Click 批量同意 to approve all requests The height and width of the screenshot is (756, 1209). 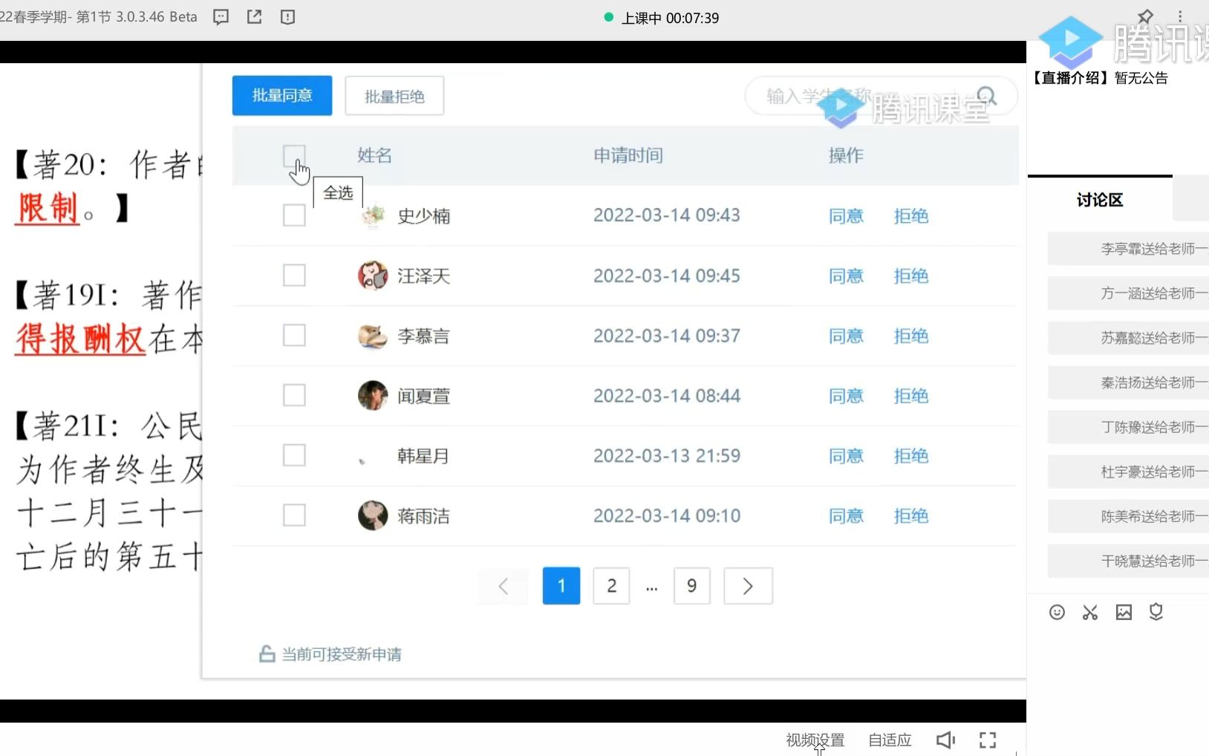281,95
